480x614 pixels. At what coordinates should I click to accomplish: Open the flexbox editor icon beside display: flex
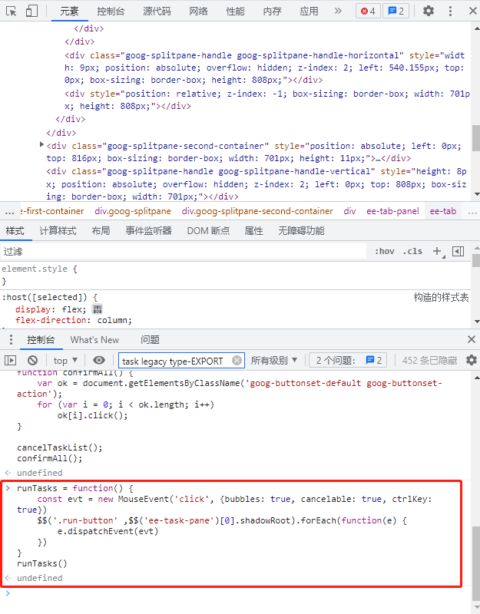pos(98,309)
